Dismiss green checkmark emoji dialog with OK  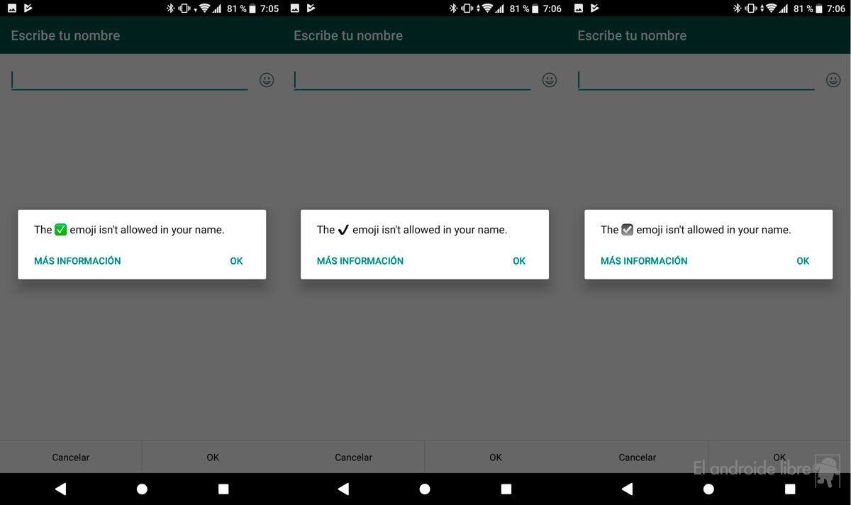pos(236,261)
